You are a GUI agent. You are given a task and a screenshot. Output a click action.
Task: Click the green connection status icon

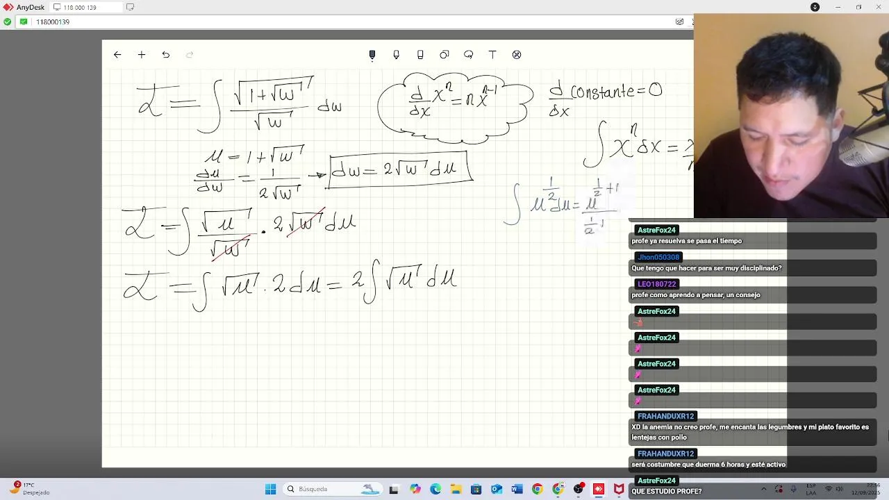tap(8, 22)
